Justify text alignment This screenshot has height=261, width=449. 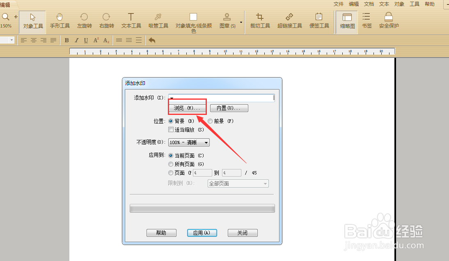[53, 40]
